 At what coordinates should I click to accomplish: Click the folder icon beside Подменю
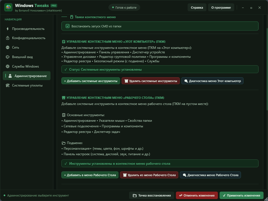point(64,143)
